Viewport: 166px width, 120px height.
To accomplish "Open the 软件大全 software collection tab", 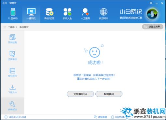I will click(x=67, y=14).
